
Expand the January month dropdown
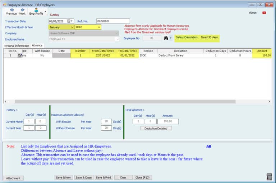point(72,27)
